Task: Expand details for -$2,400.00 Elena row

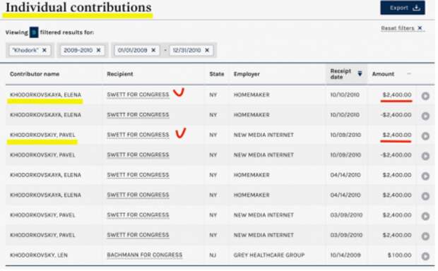Action: [x=425, y=116]
